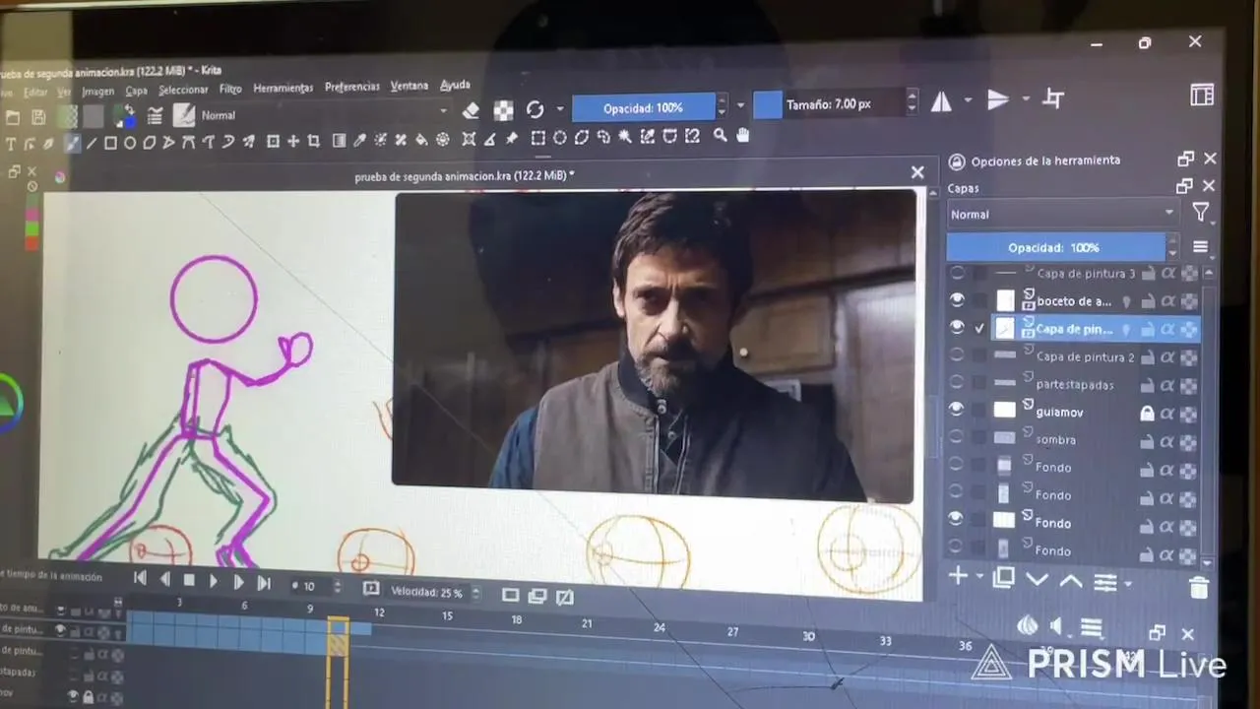Duplicate the selected layer

tap(1003, 578)
